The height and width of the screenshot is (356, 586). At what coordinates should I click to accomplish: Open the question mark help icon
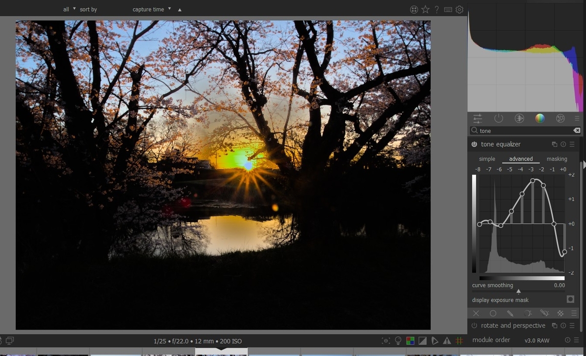point(437,9)
